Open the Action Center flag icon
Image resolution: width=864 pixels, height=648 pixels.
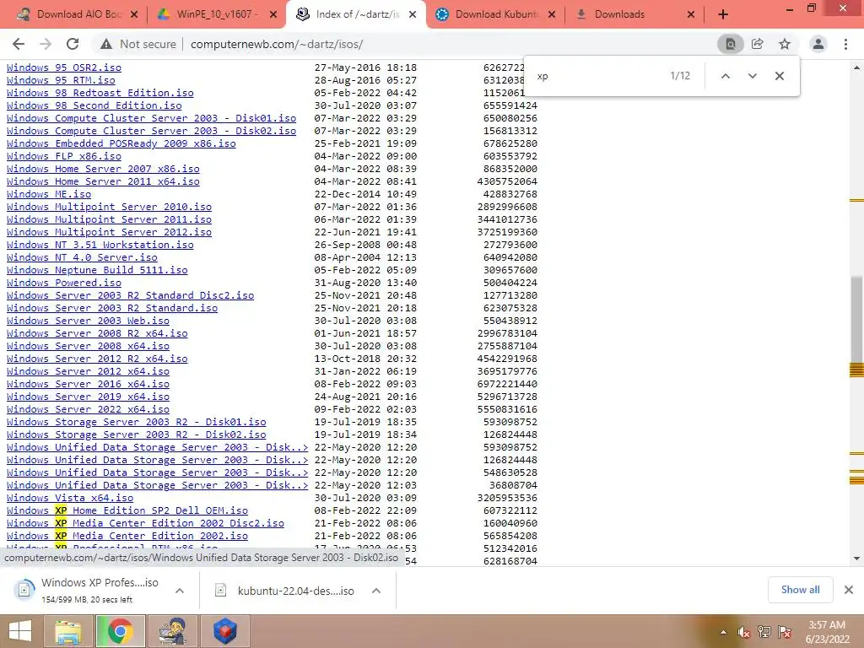(x=785, y=632)
